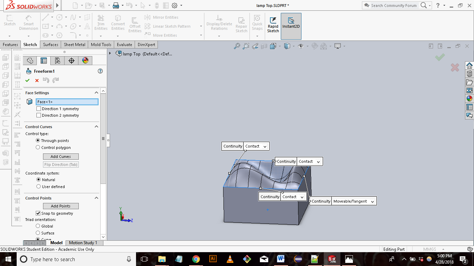Screen dimensions: 474x266
Task: Collapse the Control Points section
Action: [x=96, y=198]
